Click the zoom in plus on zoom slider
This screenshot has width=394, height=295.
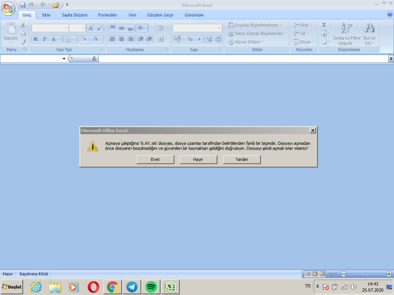click(x=389, y=274)
